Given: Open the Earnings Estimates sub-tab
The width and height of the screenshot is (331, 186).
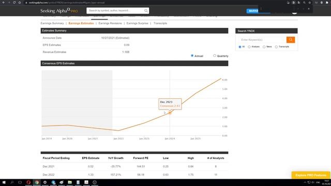Looking at the screenshot, I should (x=81, y=23).
